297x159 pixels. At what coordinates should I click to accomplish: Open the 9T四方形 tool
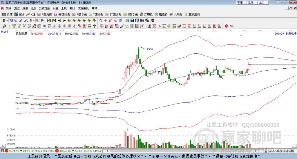tap(113, 14)
